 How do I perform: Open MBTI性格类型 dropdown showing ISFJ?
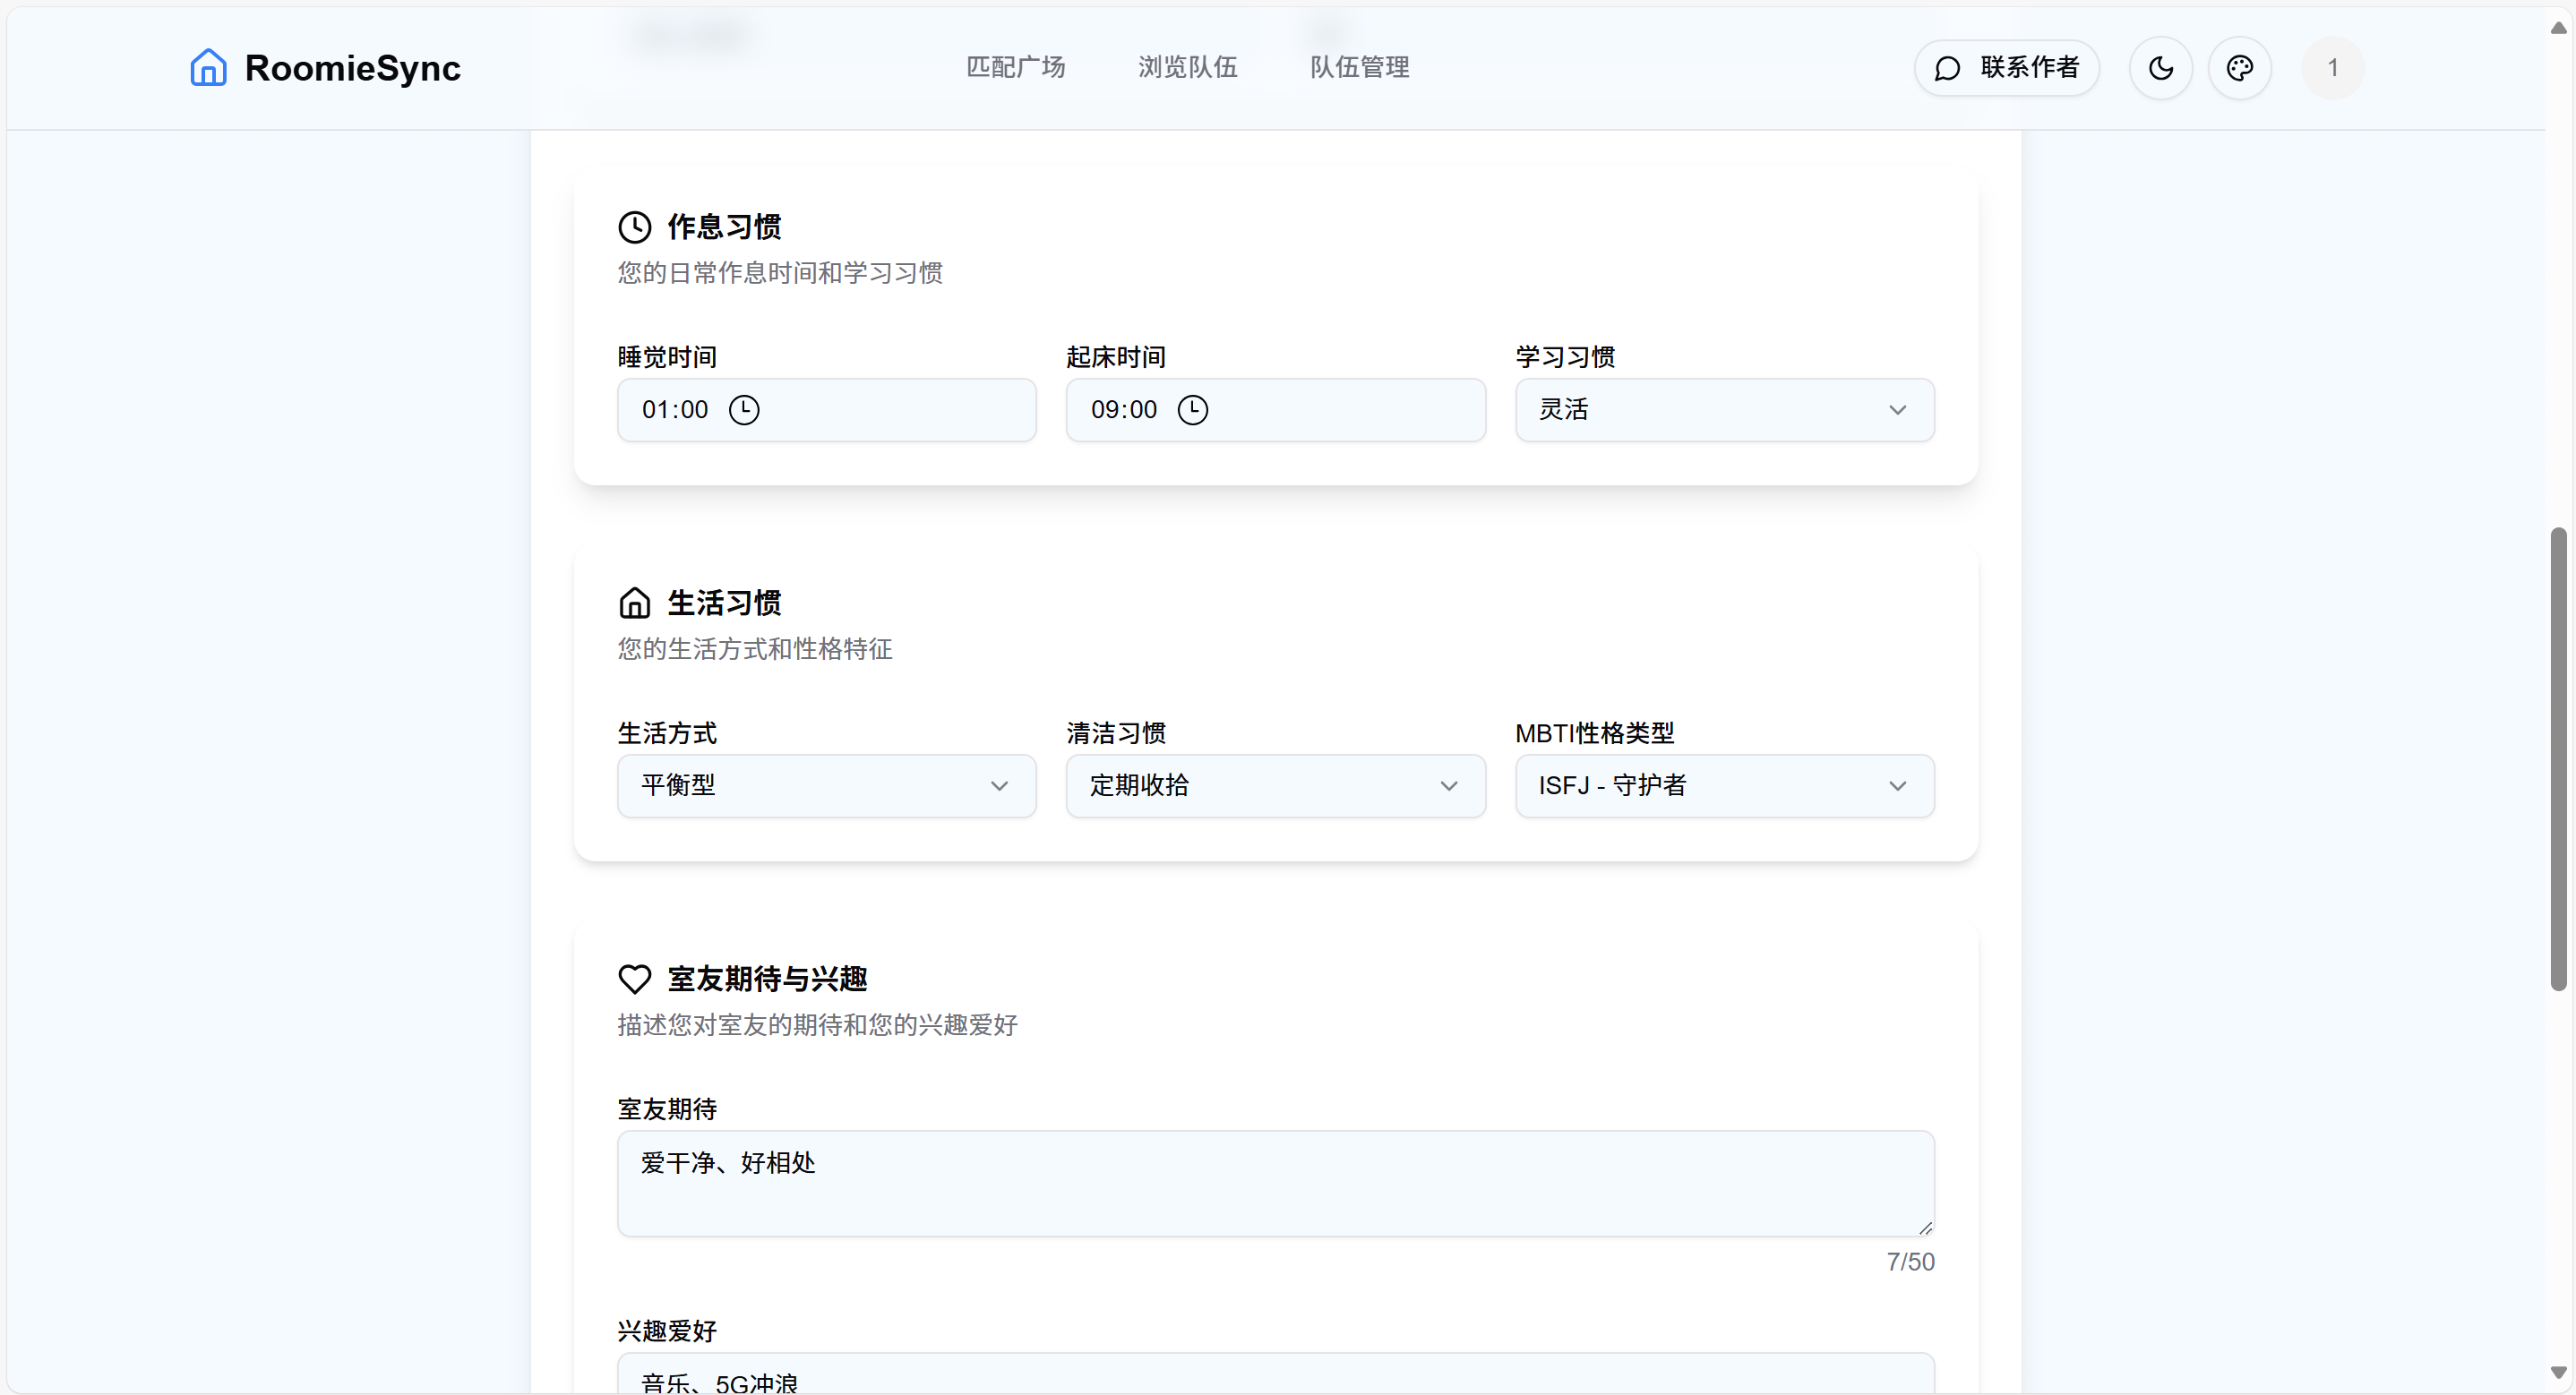pyautogui.click(x=1724, y=786)
